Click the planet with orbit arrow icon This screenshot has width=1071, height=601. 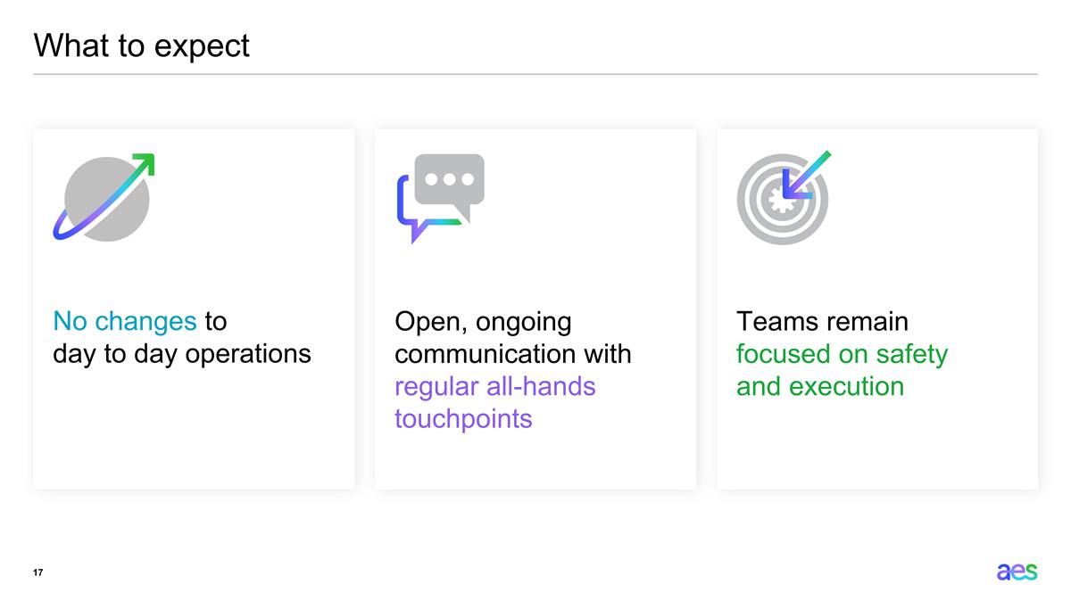[x=105, y=199]
